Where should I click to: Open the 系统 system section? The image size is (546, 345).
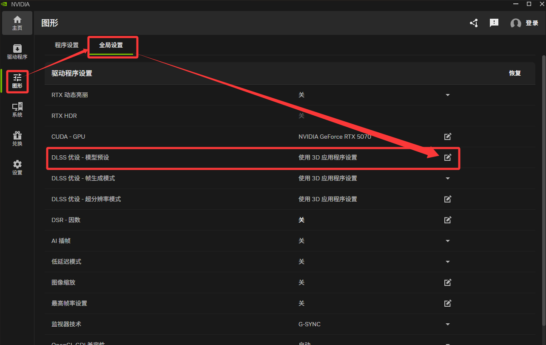click(17, 110)
